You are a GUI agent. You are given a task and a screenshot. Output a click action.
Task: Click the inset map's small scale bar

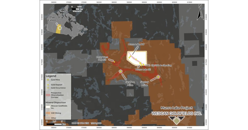click(76, 9)
